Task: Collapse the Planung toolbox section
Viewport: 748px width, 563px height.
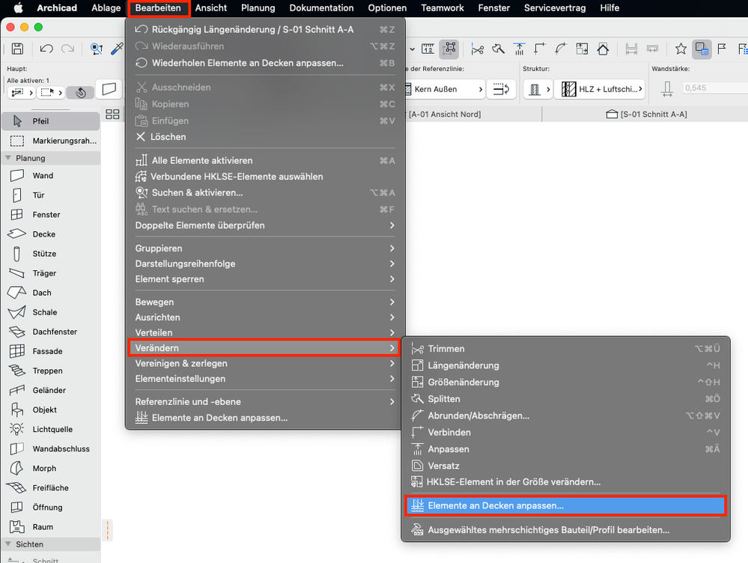Action: pyautogui.click(x=7, y=157)
